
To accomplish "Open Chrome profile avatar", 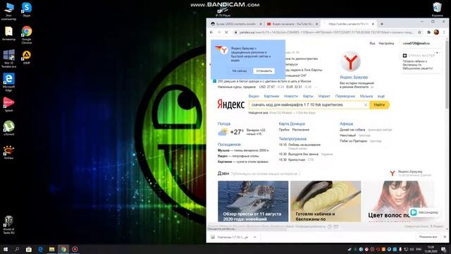I will coord(436,32).
